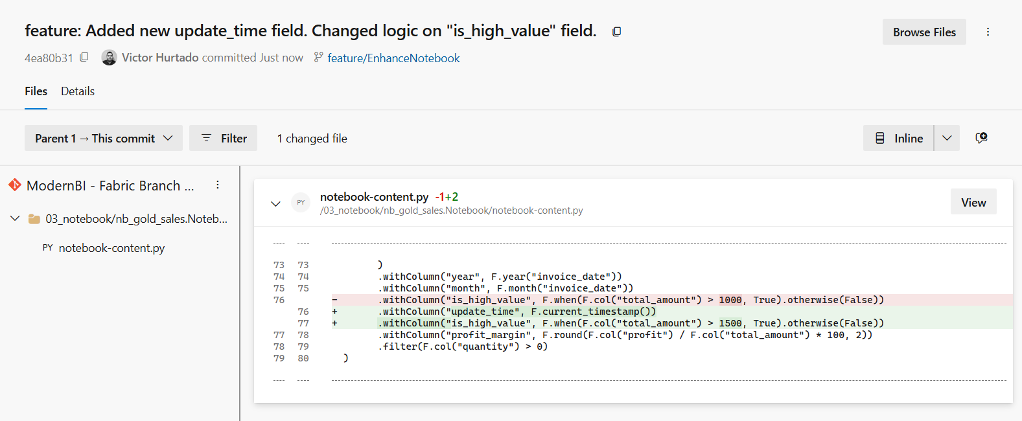Click the withColumn("year") code line
1022x421 pixels.
tap(500, 277)
